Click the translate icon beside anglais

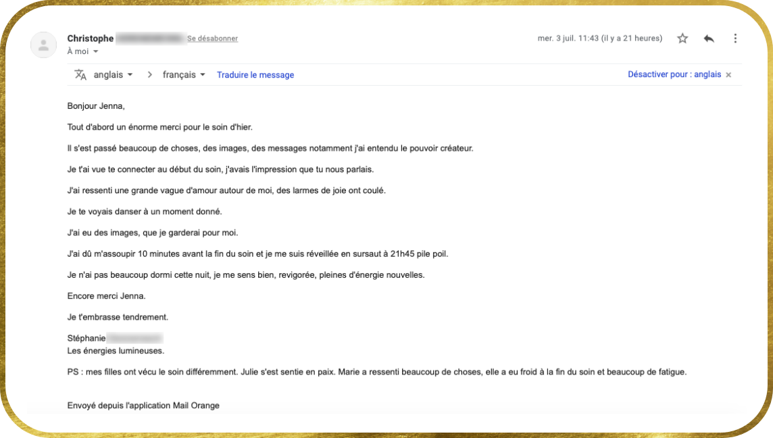pyautogui.click(x=80, y=75)
